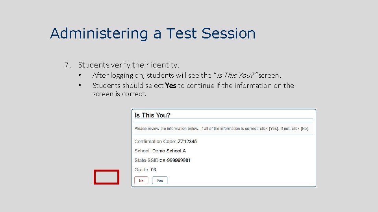
Task: Click the 'Is This You?' dialog heading
Action: (x=152, y=115)
